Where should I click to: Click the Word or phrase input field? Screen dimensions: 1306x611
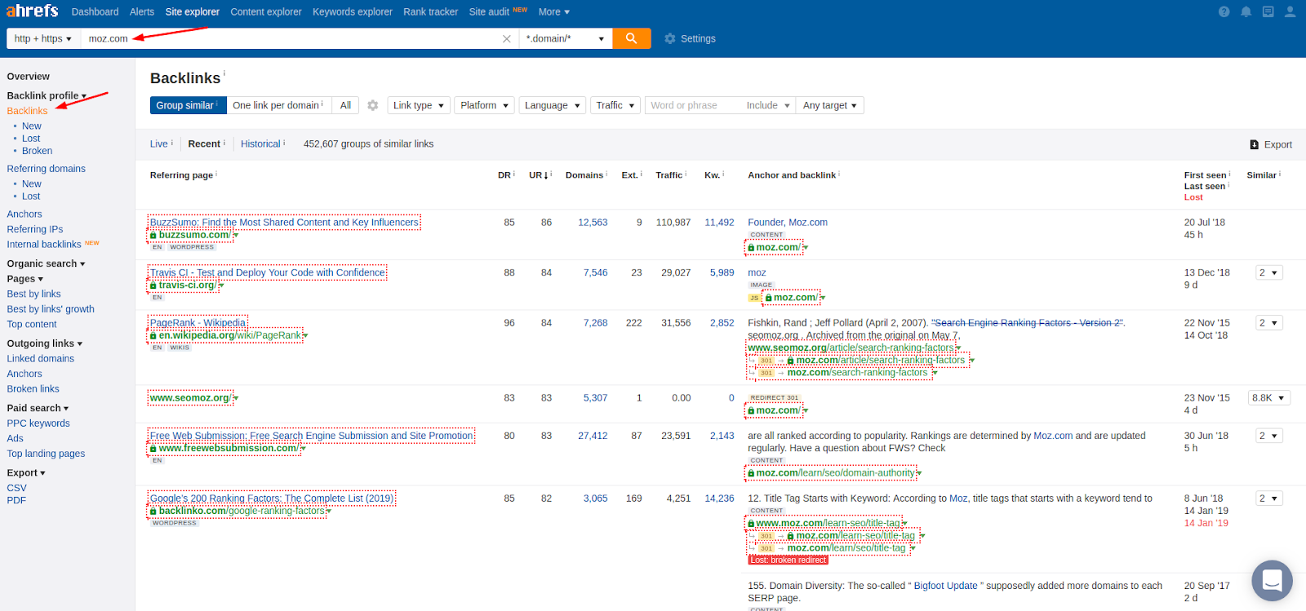pos(694,105)
